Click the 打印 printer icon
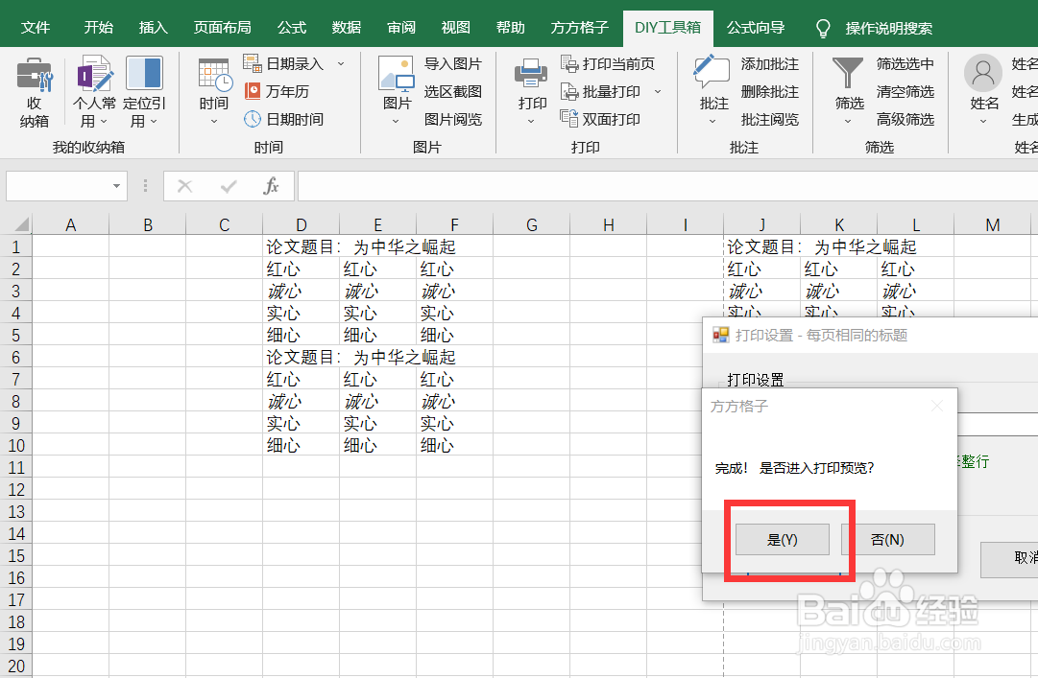The width and height of the screenshot is (1038, 678). pyautogui.click(x=531, y=74)
